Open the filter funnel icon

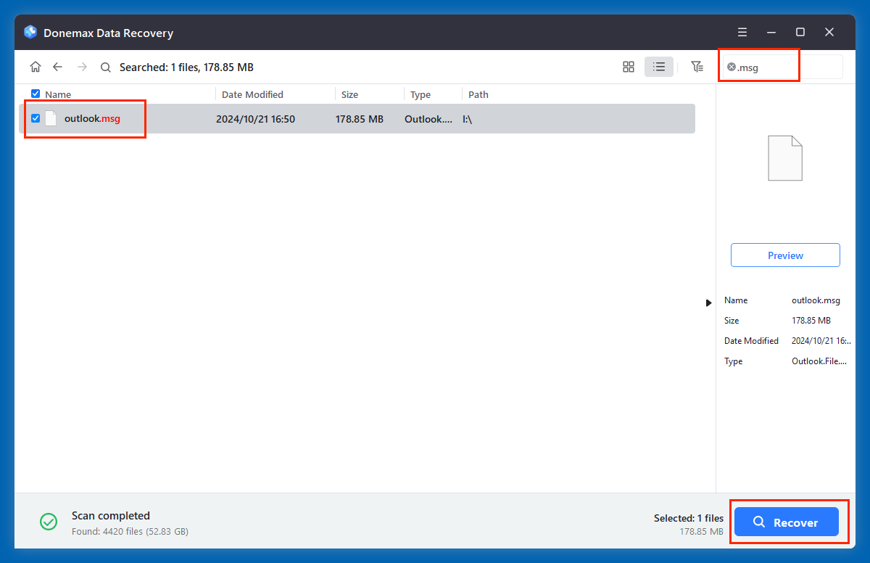(x=697, y=66)
